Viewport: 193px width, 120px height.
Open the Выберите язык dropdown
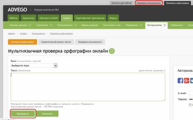34,66
